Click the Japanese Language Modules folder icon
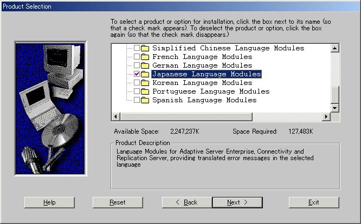Image resolution: width=361 pixels, height=224 pixels. [x=145, y=74]
